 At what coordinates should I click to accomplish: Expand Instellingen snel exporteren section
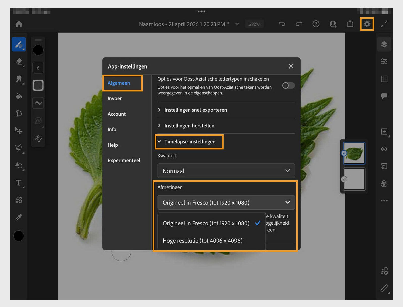[x=226, y=110]
